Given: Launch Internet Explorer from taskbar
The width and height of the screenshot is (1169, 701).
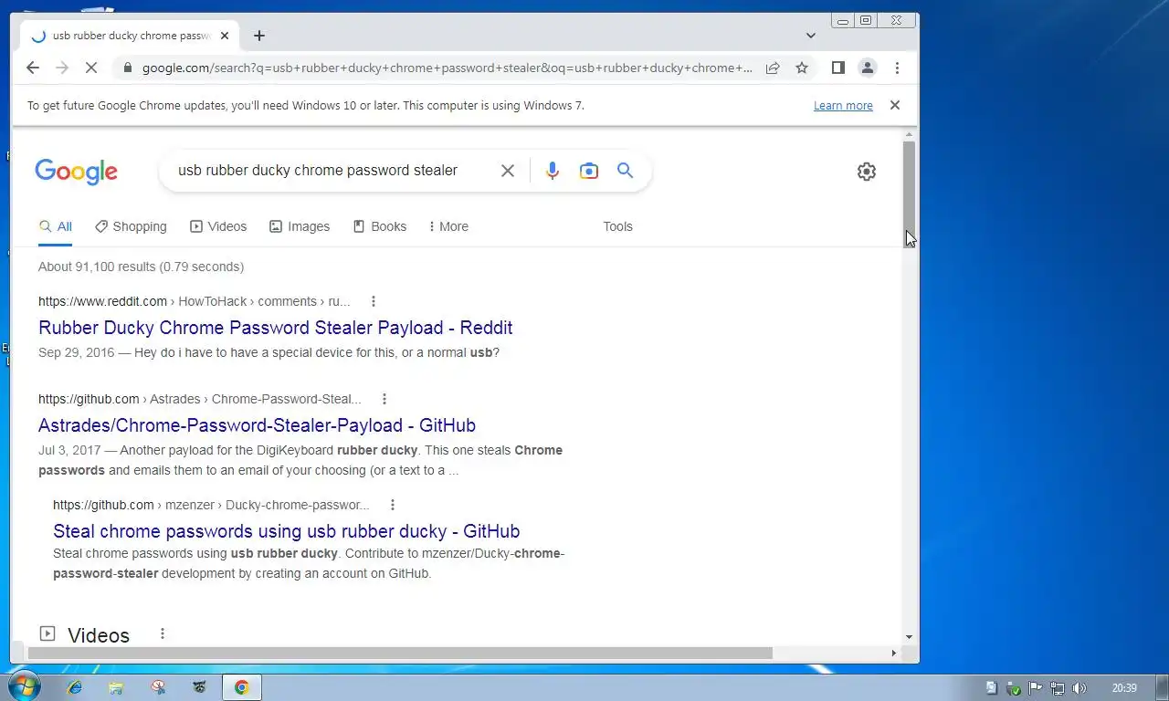Looking at the screenshot, I should pos(75,687).
